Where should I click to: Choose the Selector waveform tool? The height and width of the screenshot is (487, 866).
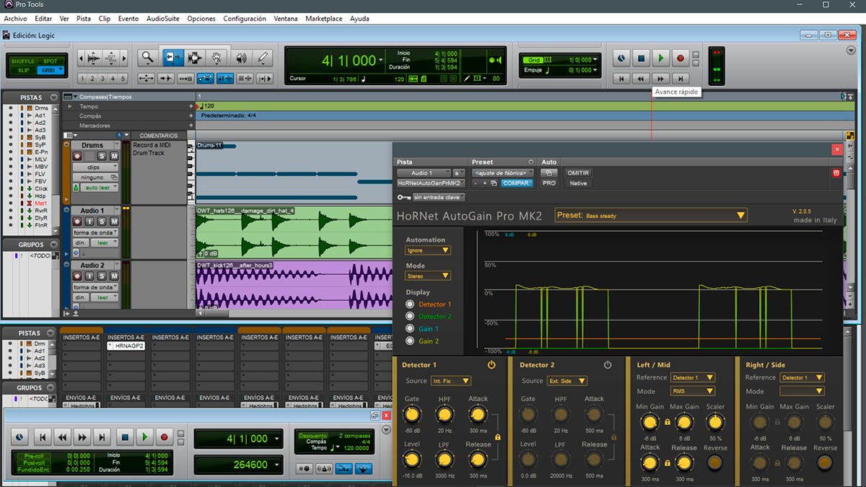195,58
